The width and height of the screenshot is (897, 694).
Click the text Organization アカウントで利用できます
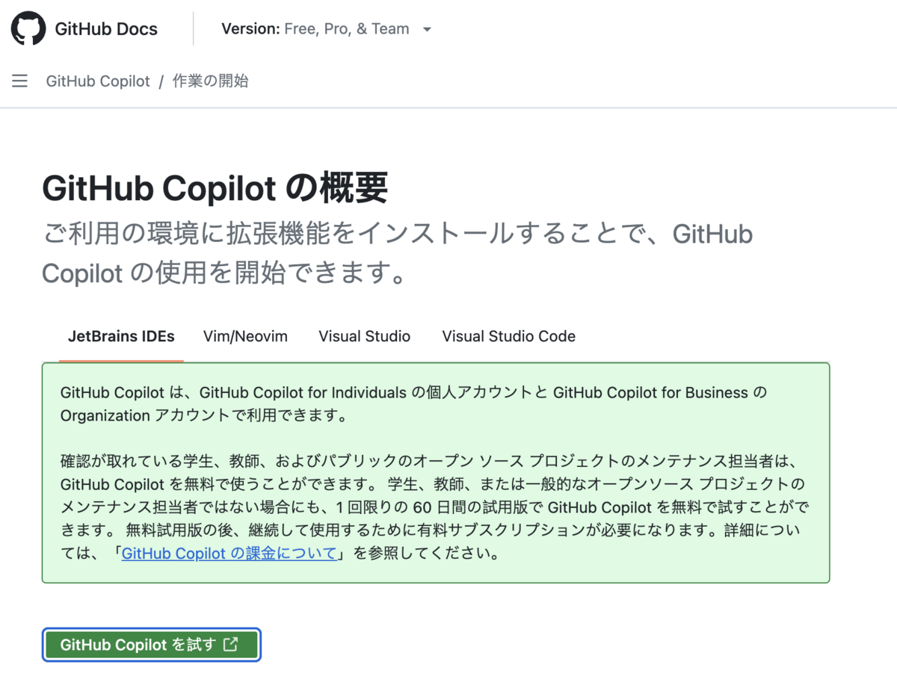point(204,416)
